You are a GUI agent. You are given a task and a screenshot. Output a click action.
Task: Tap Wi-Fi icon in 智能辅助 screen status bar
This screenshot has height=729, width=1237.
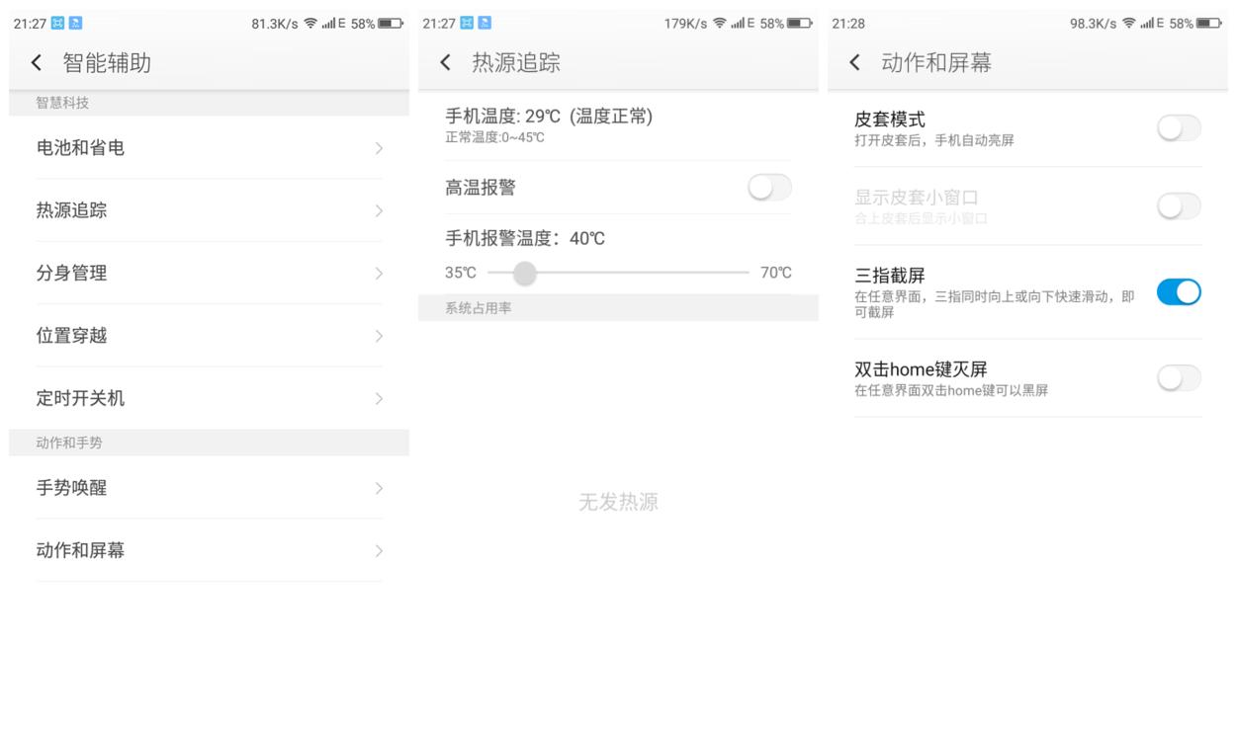pyautogui.click(x=309, y=24)
